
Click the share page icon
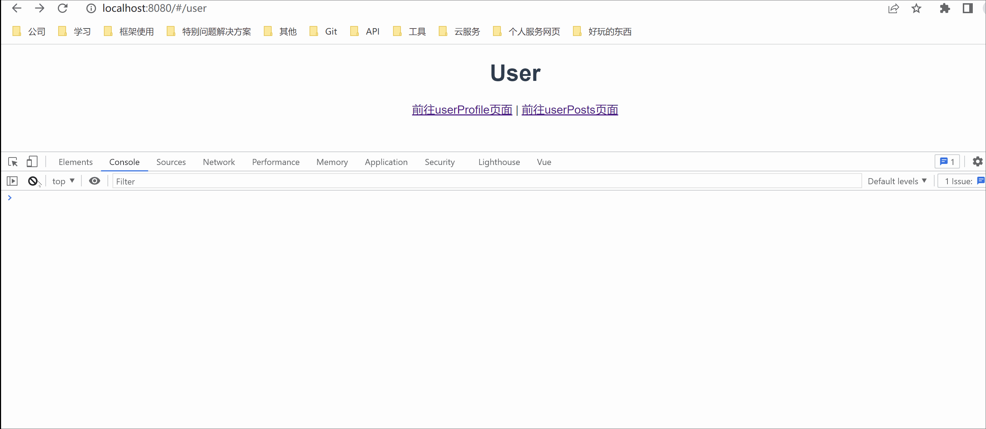[893, 9]
